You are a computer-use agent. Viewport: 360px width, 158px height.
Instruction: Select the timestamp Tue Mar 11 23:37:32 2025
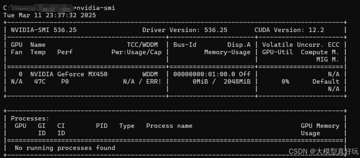(50, 15)
